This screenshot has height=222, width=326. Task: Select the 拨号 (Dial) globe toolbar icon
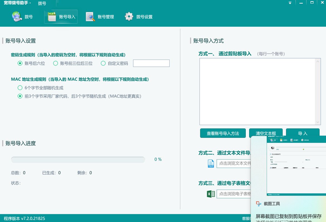coord(16,16)
